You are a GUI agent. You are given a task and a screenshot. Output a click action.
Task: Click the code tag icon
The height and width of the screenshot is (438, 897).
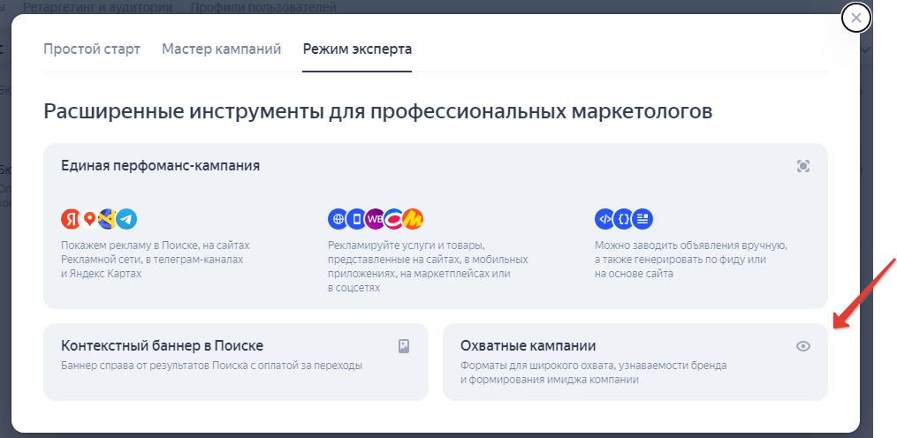pyautogui.click(x=604, y=218)
